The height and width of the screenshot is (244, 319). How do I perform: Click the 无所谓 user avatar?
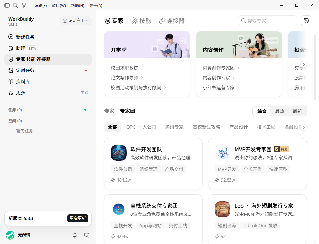click(10, 235)
